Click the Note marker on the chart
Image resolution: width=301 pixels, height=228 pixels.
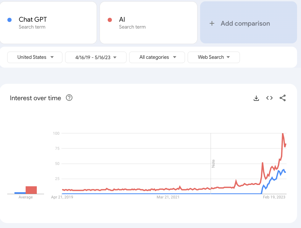click(213, 164)
